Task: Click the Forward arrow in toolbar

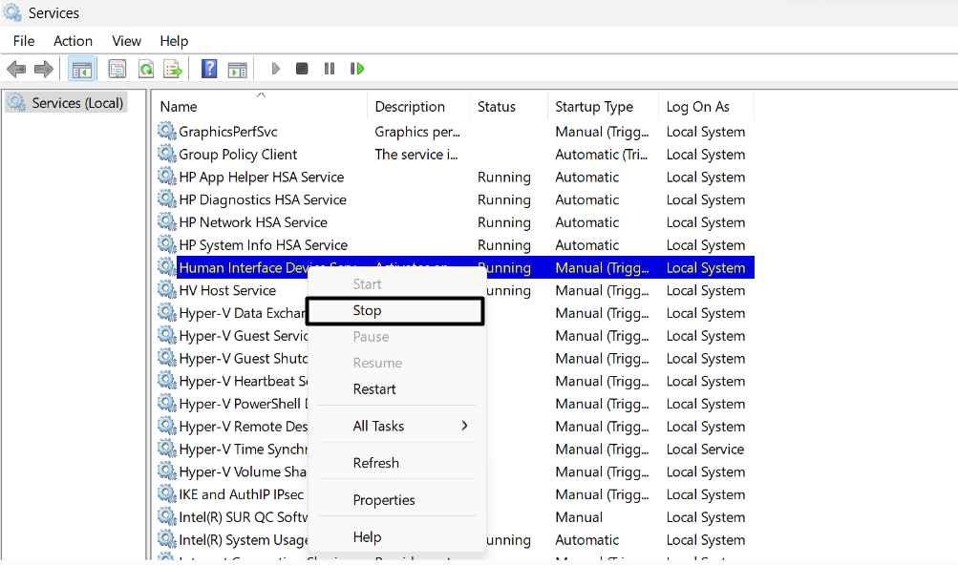Action: coord(43,69)
